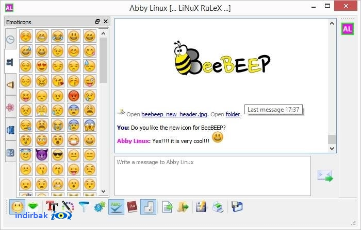Insert the loudly crying emoticon
The width and height of the screenshot is (361, 230).
point(58,125)
